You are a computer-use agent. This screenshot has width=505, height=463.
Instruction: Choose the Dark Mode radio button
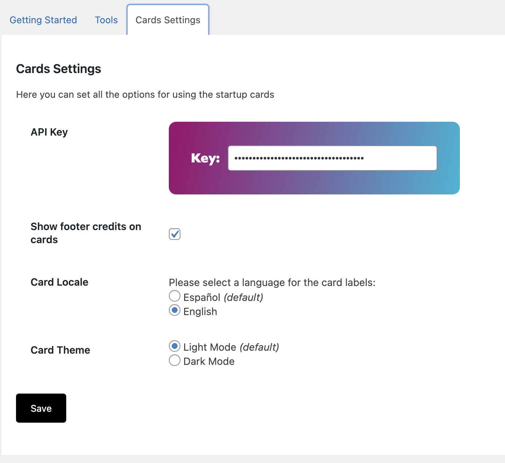175,360
